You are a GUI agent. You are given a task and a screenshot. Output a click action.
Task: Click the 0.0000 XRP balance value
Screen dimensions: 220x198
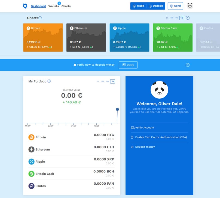coord(104,159)
